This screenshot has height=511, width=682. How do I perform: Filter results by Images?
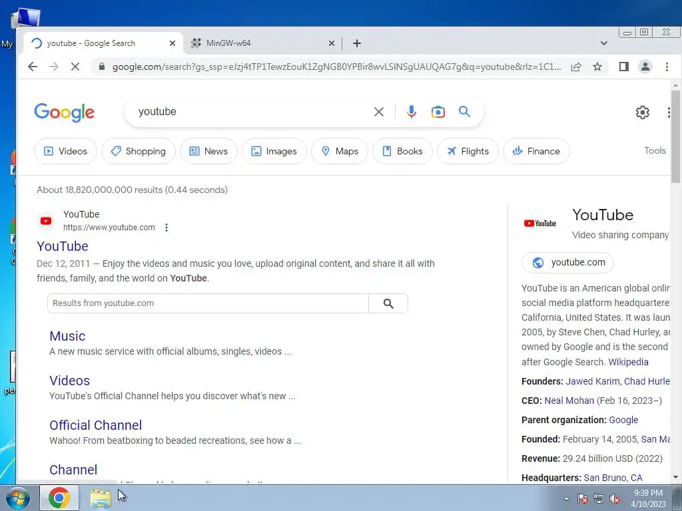[x=274, y=151]
